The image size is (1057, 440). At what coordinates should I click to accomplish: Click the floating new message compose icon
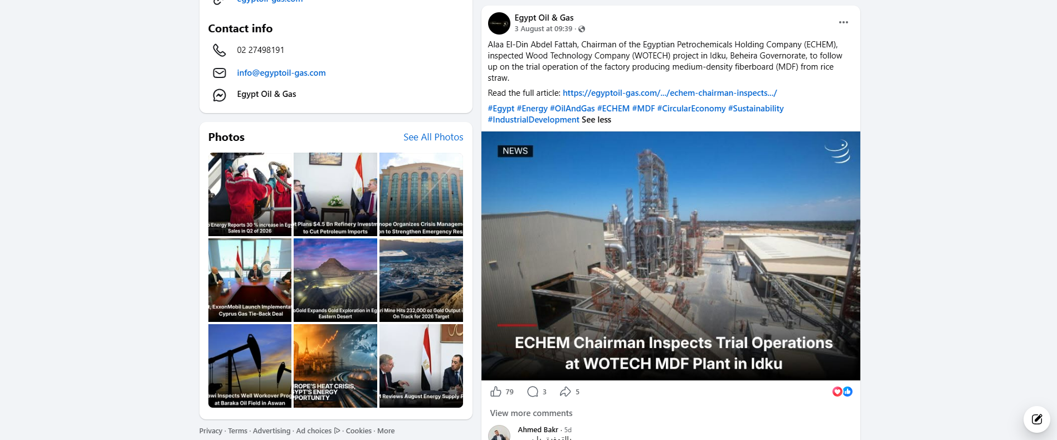point(1037,419)
